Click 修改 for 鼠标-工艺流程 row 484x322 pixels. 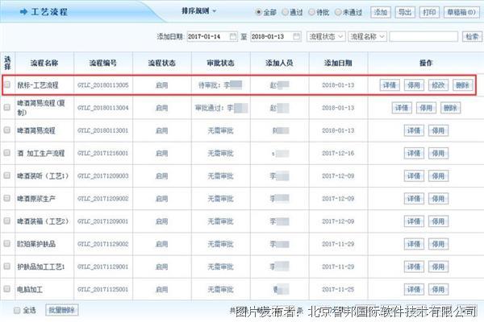click(438, 85)
